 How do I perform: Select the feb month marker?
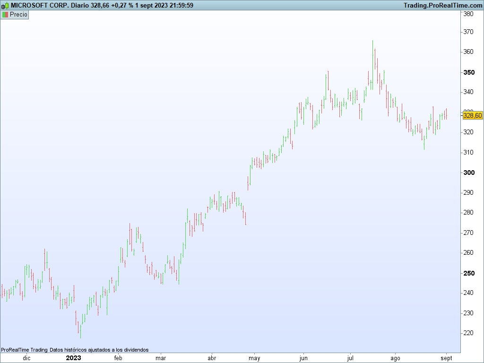pyautogui.click(x=118, y=358)
